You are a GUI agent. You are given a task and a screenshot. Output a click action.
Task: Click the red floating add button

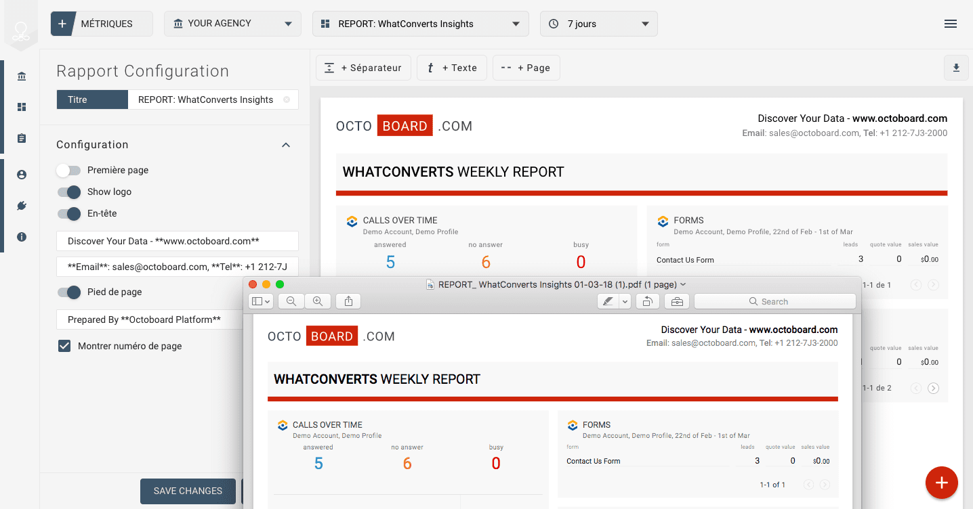pyautogui.click(x=941, y=483)
